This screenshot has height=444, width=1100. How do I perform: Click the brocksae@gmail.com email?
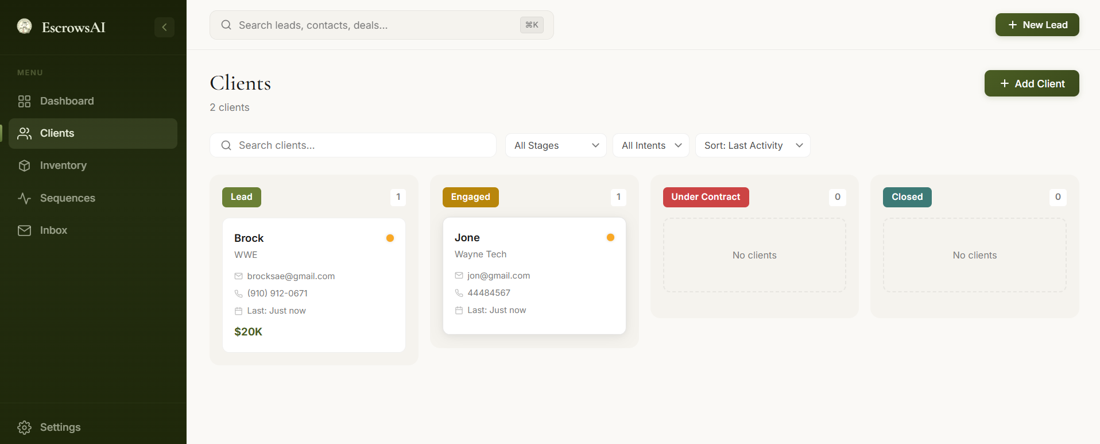coord(291,276)
